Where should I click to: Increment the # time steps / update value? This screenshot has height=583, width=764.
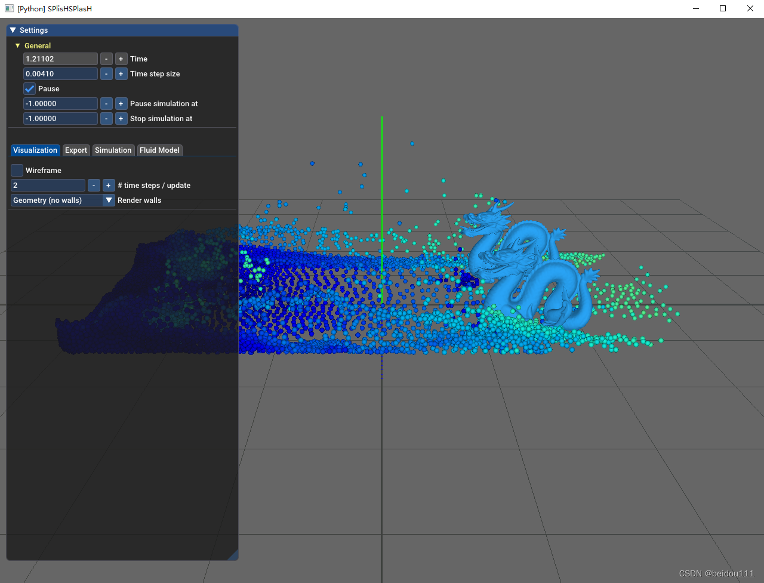coord(108,185)
